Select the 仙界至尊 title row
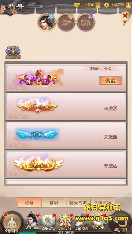The width and height of the screenshot is (132, 234). point(66,164)
